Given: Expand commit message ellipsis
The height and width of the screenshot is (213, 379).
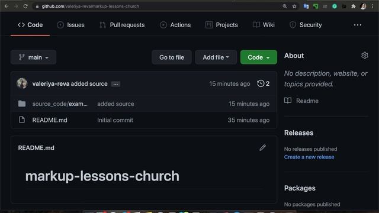Looking at the screenshot, I should pyautogui.click(x=115, y=84).
